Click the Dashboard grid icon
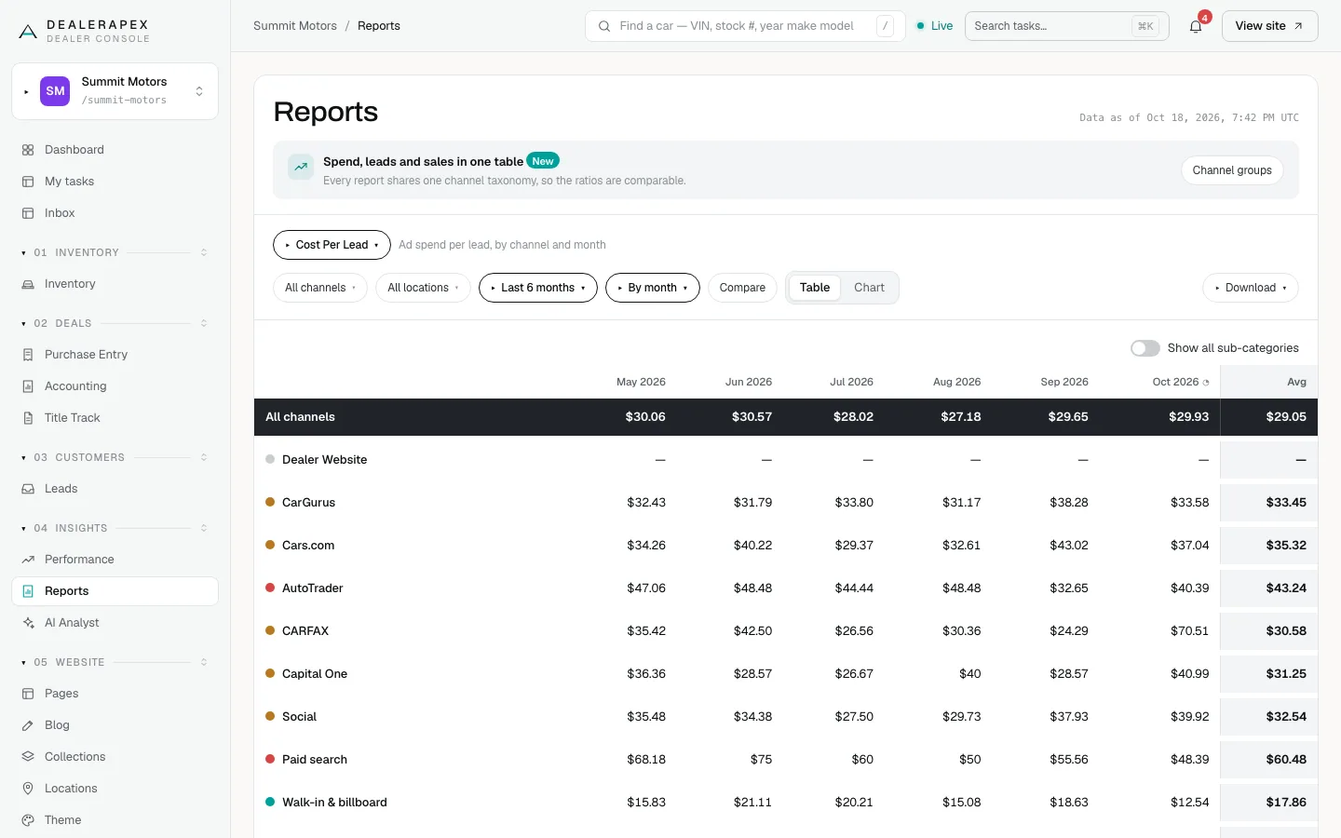This screenshot has width=1341, height=838. click(x=28, y=150)
